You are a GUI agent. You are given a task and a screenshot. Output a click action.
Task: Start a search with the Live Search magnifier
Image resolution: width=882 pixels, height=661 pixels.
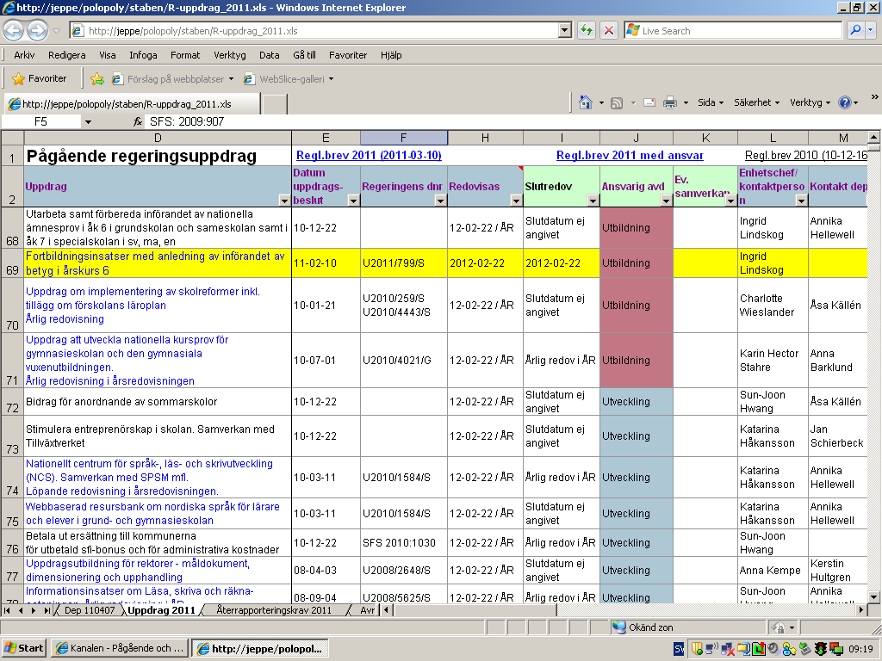tap(855, 30)
